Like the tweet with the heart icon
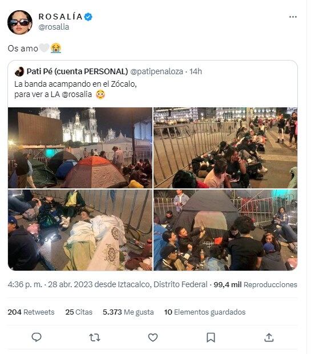The width and height of the screenshot is (311, 354). [x=153, y=337]
